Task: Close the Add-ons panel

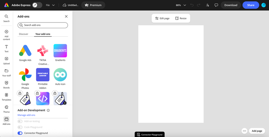Action: click(x=66, y=16)
